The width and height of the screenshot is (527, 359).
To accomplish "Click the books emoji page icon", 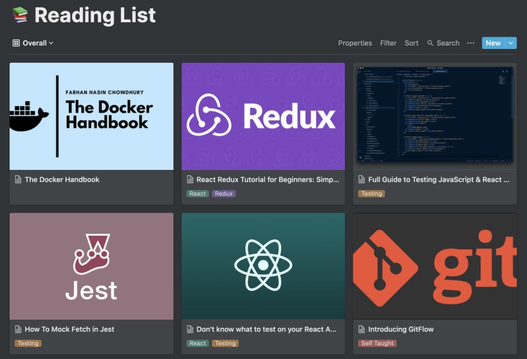I will 20,15.
